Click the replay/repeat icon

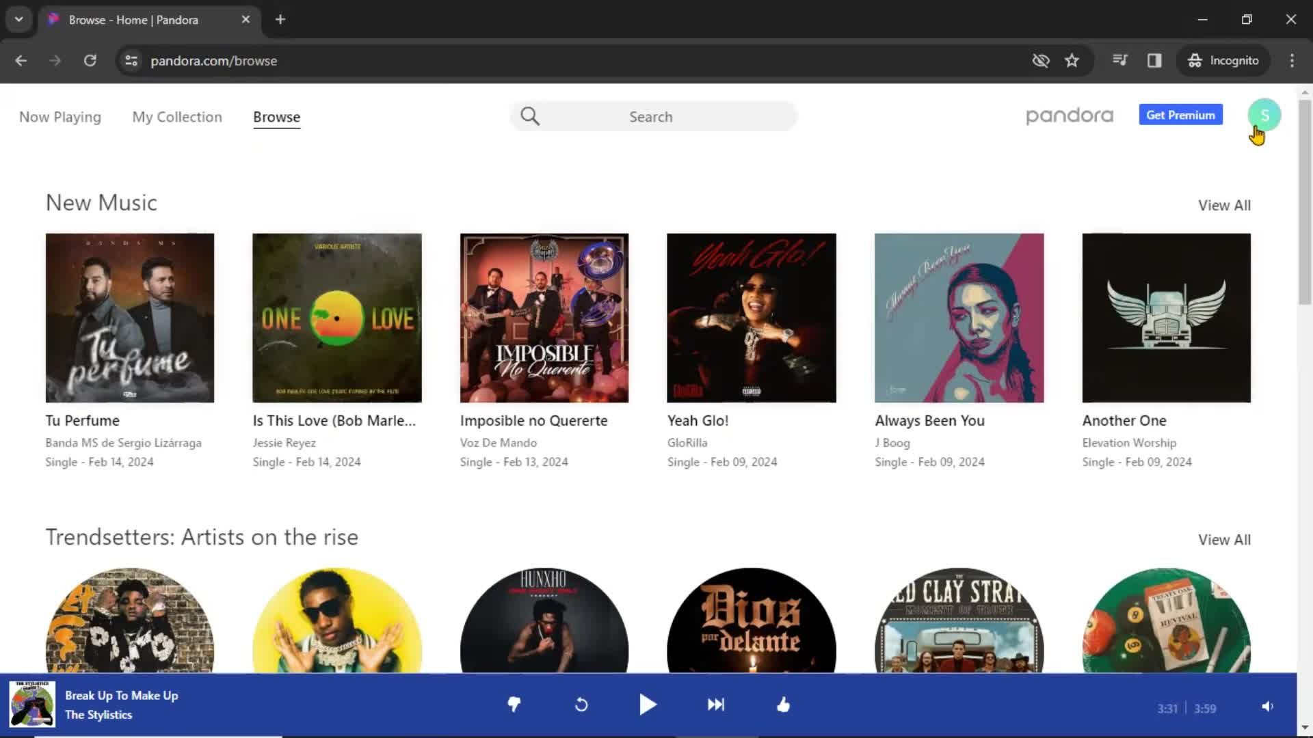[581, 704]
